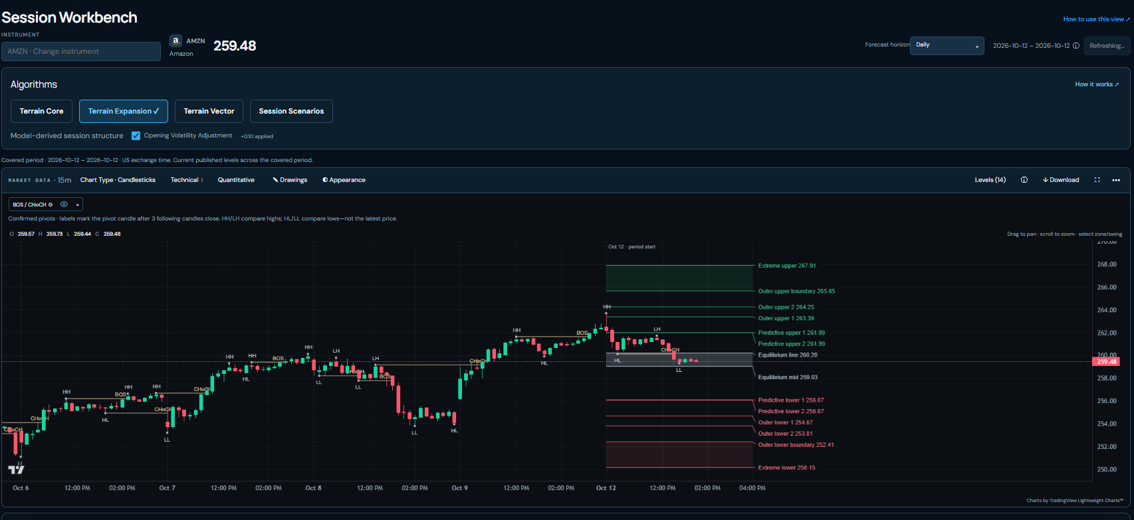Switch to the Terrain Vector algorithm
Image resolution: width=1134 pixels, height=520 pixels.
(209, 112)
